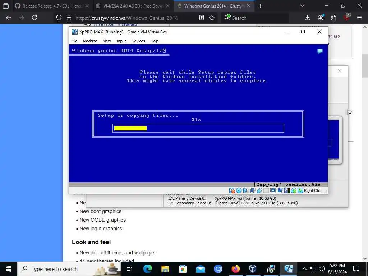Image resolution: width=368 pixels, height=276 pixels.
Task: Open the Firefox hamburger application menu
Action: click(359, 18)
